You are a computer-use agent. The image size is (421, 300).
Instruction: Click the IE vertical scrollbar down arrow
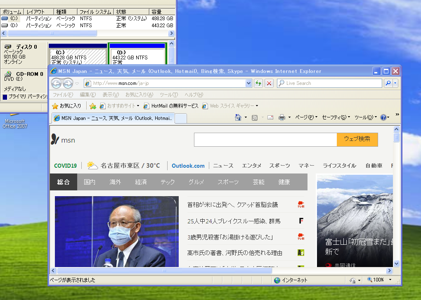(396, 264)
